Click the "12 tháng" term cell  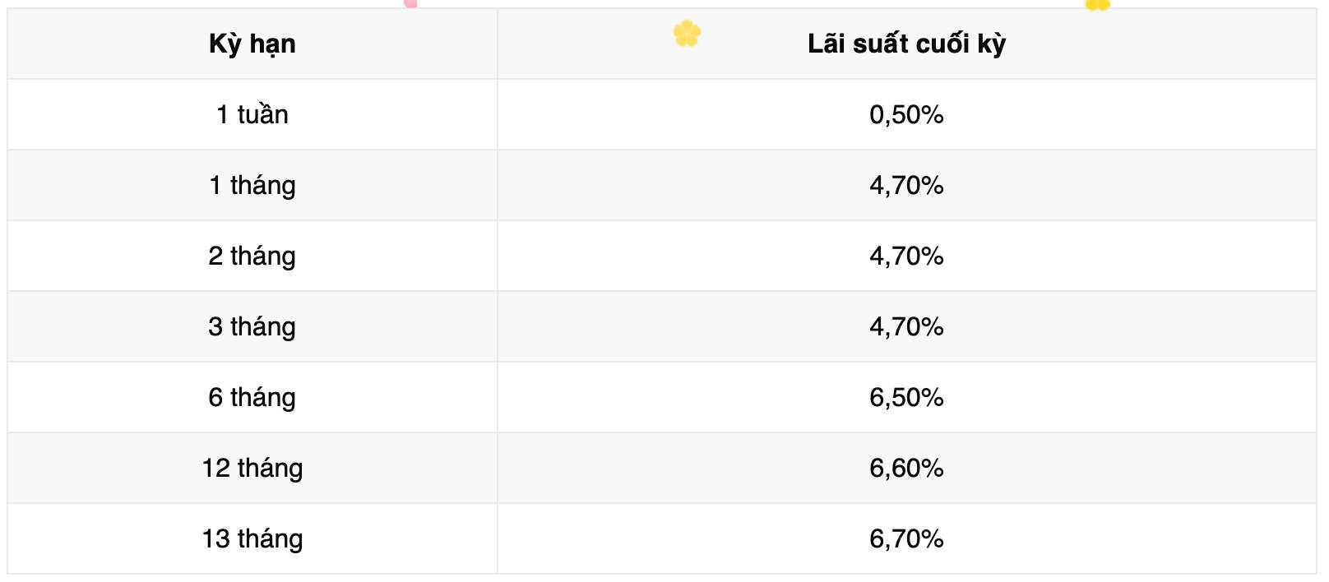252,468
